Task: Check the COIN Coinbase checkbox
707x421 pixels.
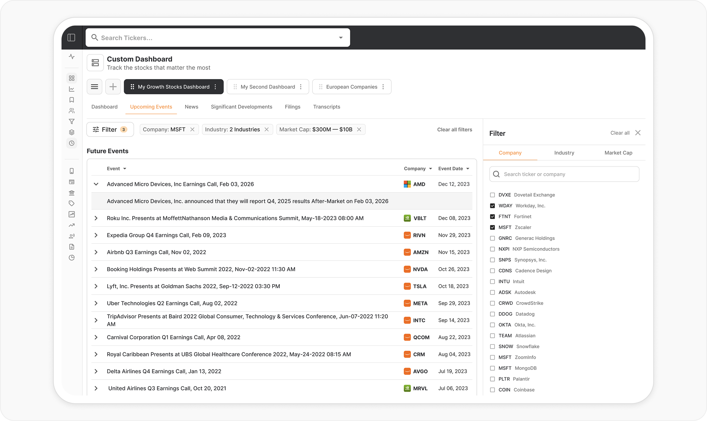Action: click(492, 390)
